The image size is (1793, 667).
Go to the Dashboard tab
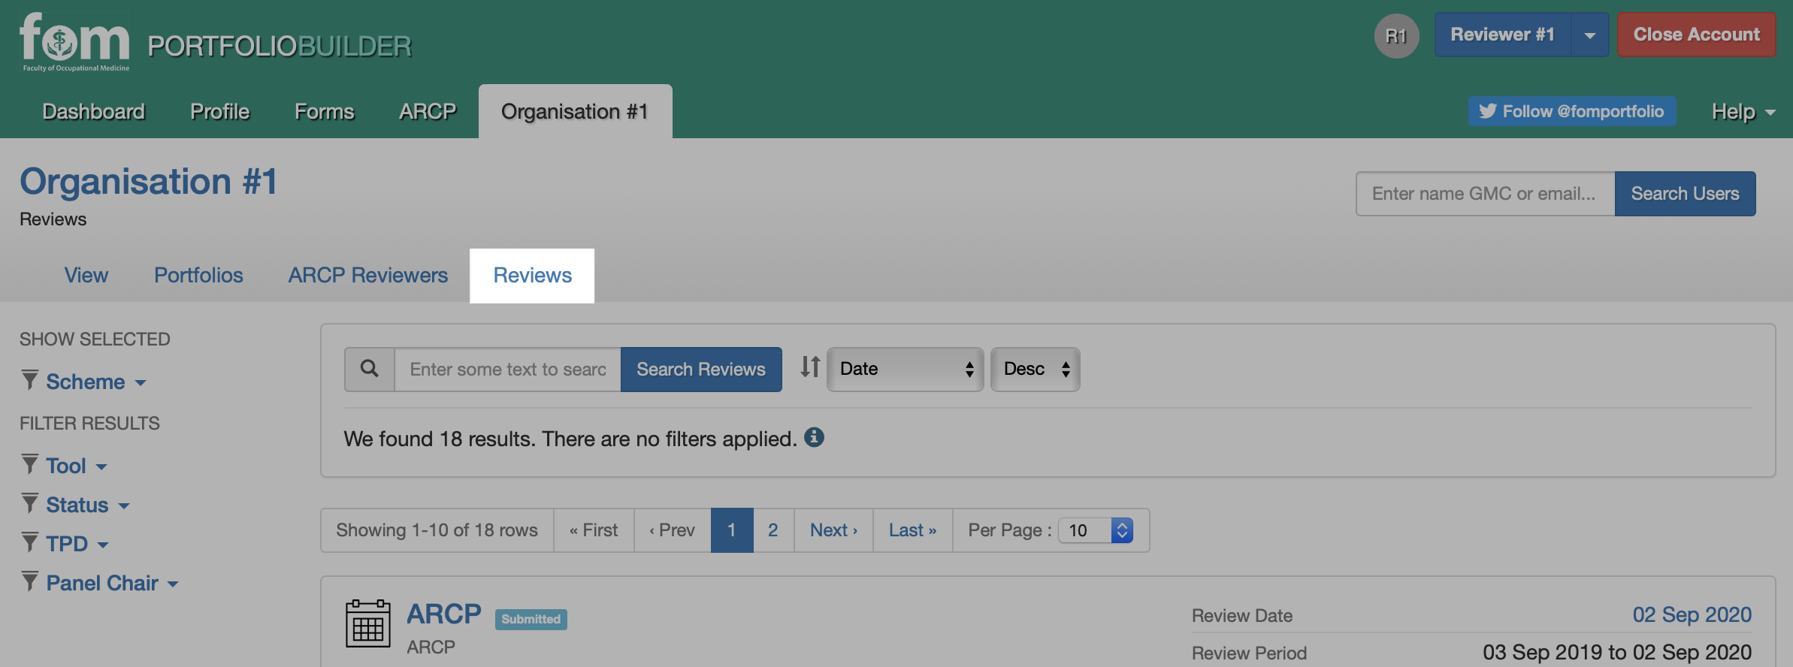[x=94, y=112]
